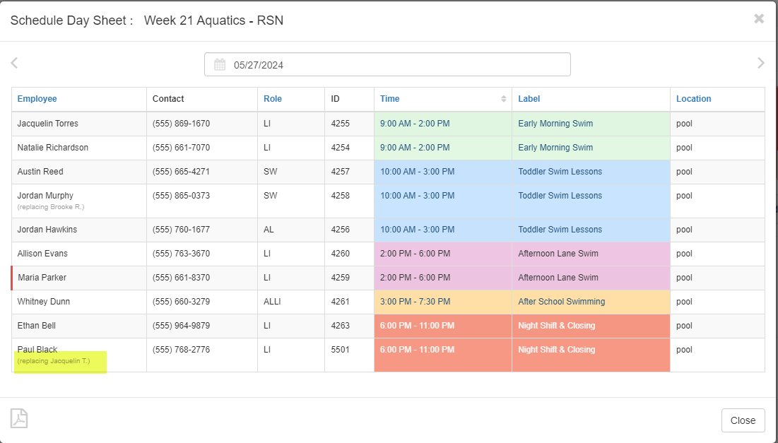The height and width of the screenshot is (443, 778).
Task: Select employee Jacquelin Torres
Action: [x=47, y=124]
